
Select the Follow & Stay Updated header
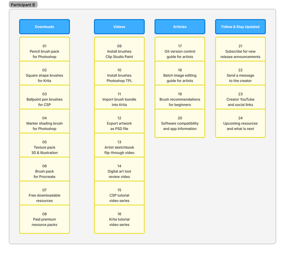240,27
